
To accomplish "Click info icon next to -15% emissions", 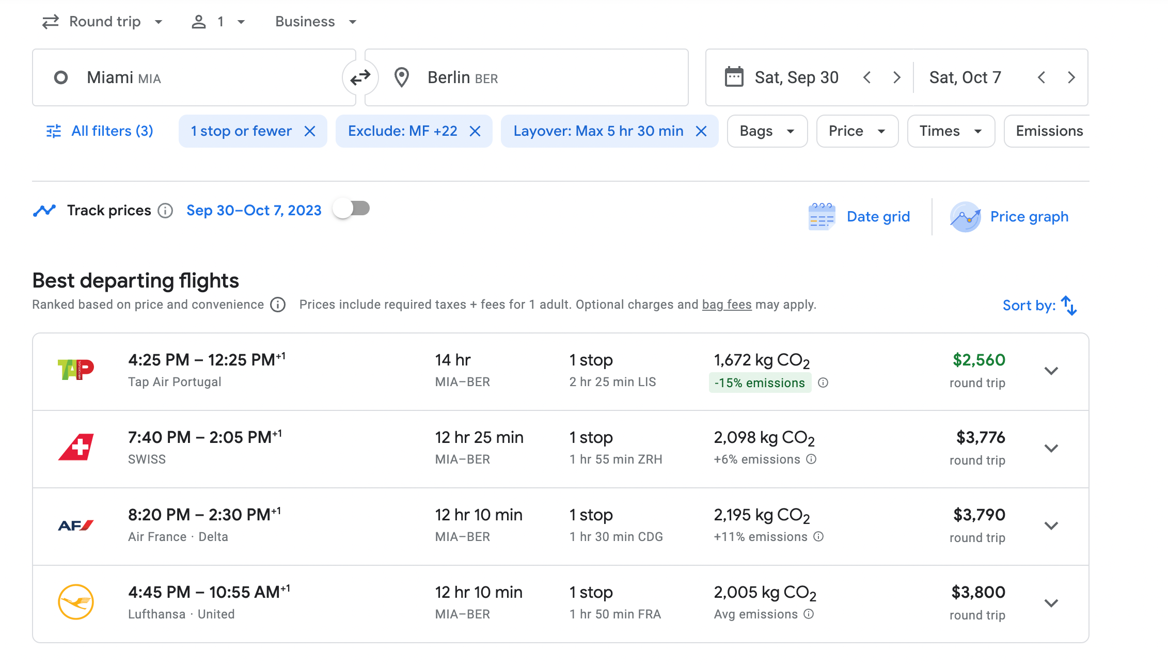I will tap(824, 383).
